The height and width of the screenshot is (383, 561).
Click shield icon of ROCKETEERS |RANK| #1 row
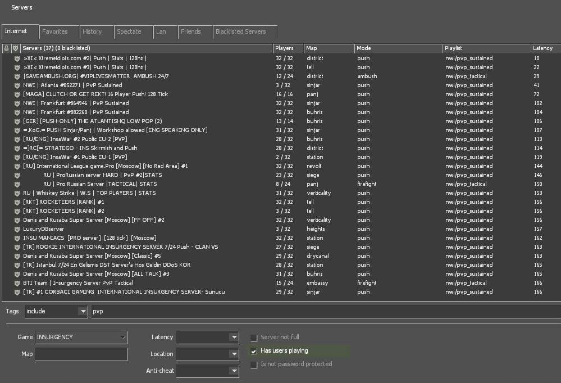(17, 202)
